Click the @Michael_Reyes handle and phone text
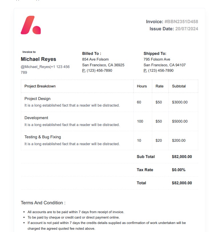Image resolution: width=222 pixels, height=232 pixels. (x=45, y=69)
